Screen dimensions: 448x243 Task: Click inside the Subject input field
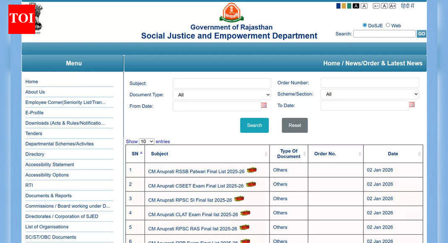(x=222, y=83)
